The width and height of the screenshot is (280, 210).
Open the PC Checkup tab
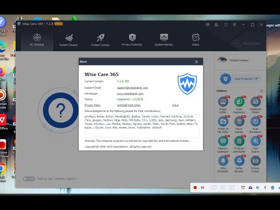37,40
